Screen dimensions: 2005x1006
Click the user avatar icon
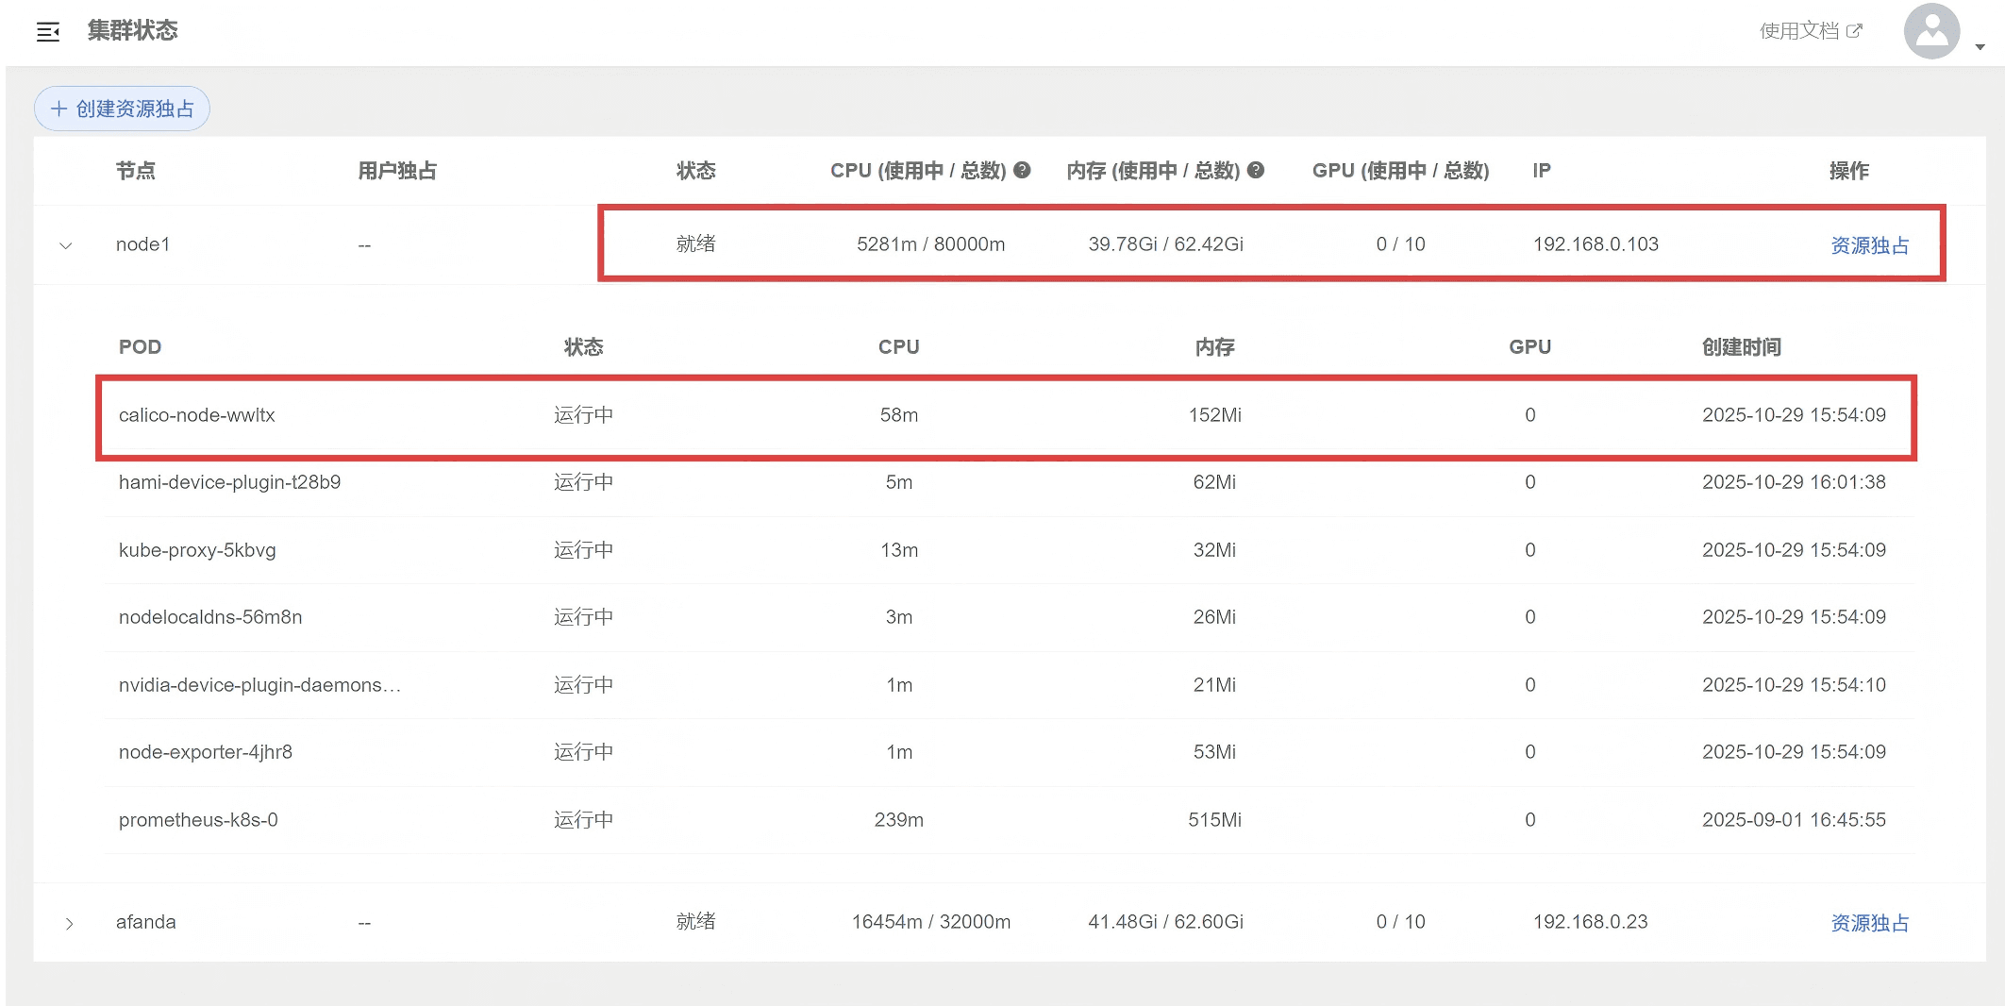point(1931,31)
